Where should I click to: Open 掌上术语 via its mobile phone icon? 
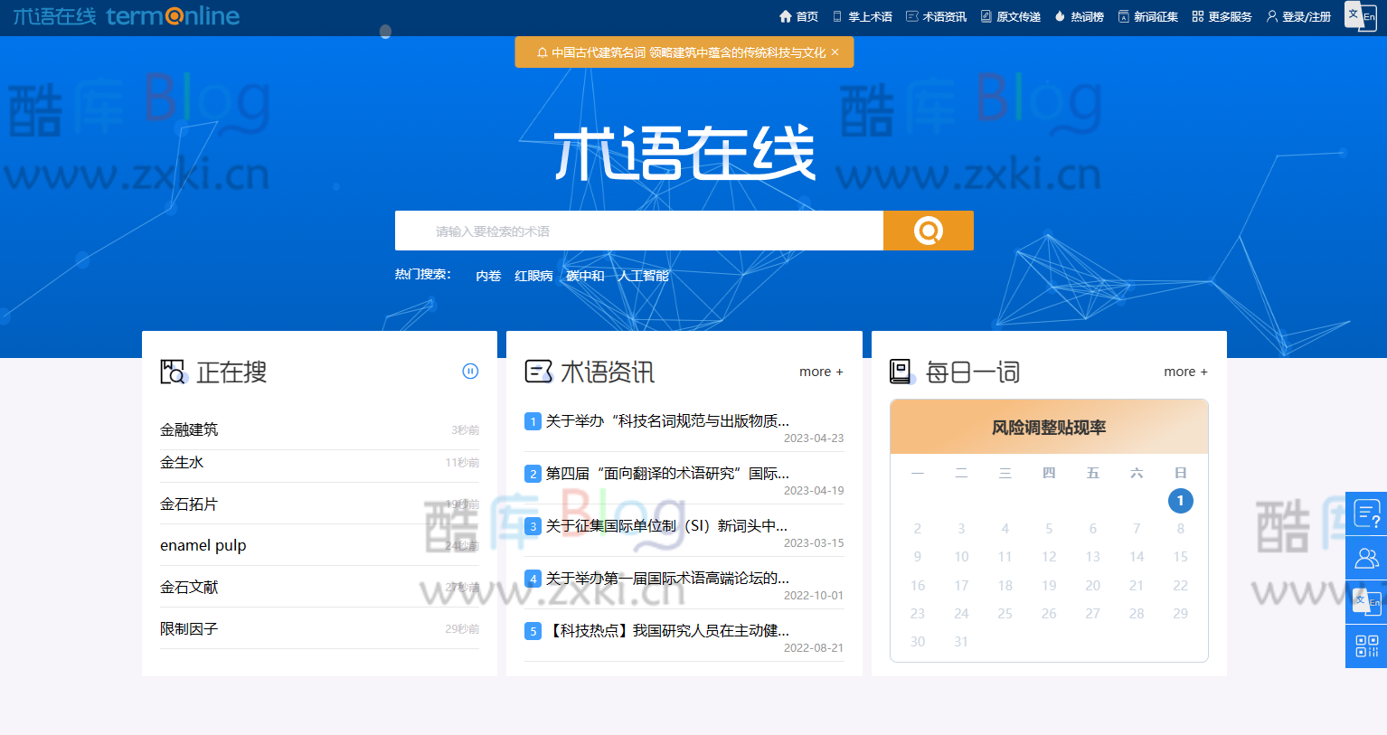click(837, 15)
